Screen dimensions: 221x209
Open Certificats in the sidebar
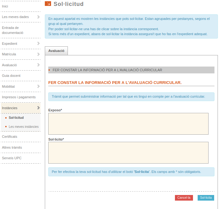click(x=10, y=137)
